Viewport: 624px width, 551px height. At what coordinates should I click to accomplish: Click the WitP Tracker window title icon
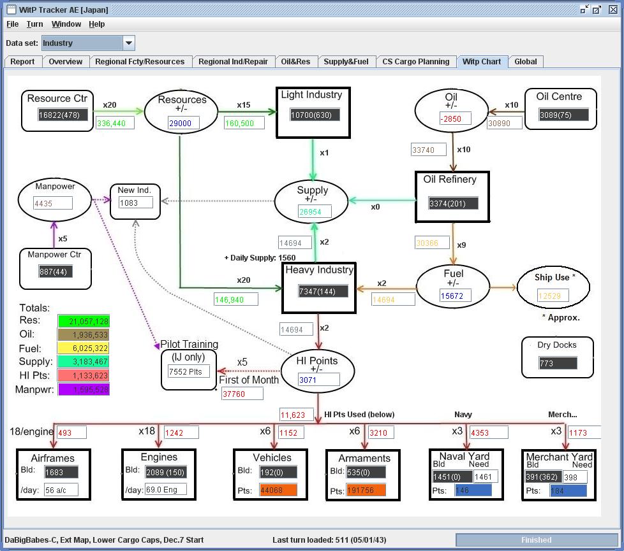tap(12, 10)
